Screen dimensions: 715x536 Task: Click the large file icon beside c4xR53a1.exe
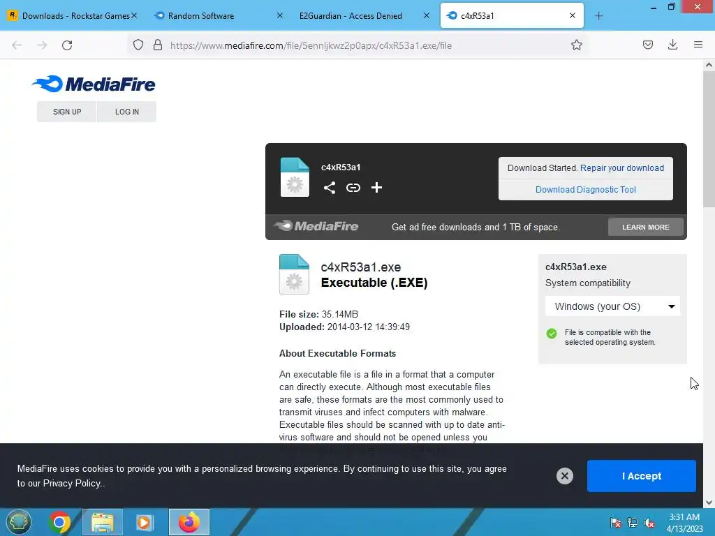[x=294, y=274]
